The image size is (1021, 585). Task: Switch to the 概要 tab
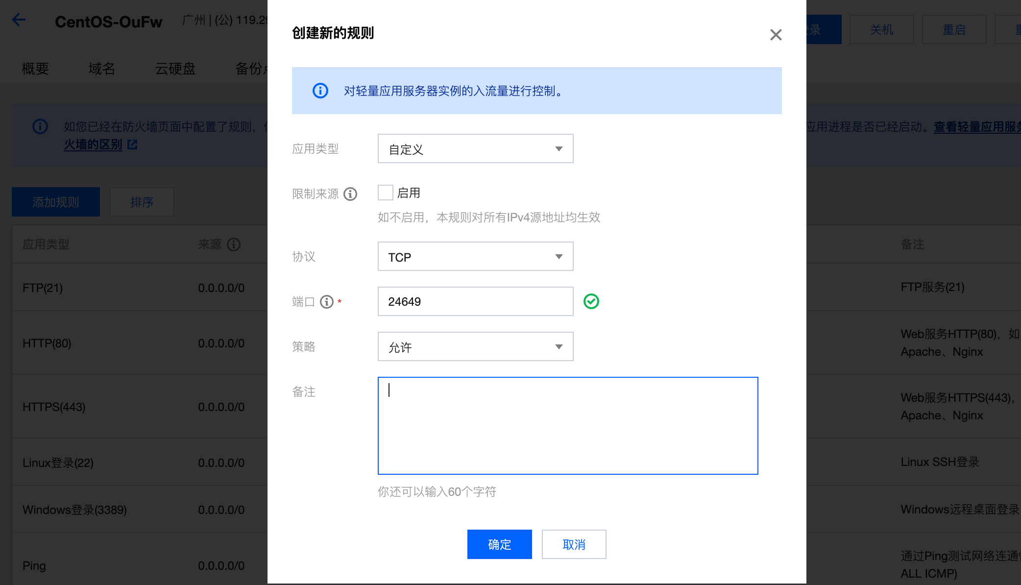(35, 69)
